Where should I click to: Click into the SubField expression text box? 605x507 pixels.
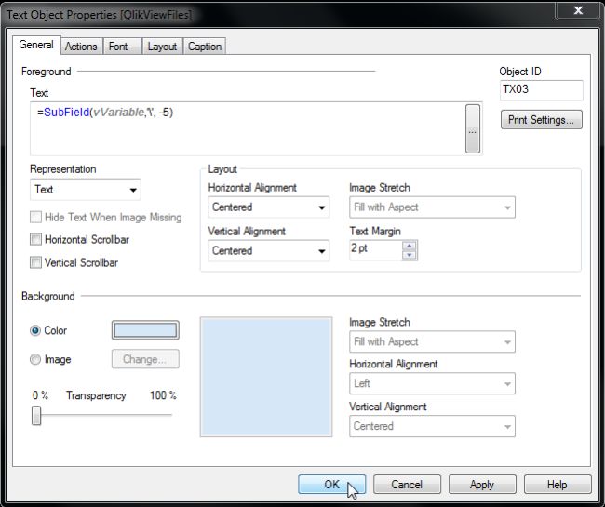(x=248, y=128)
